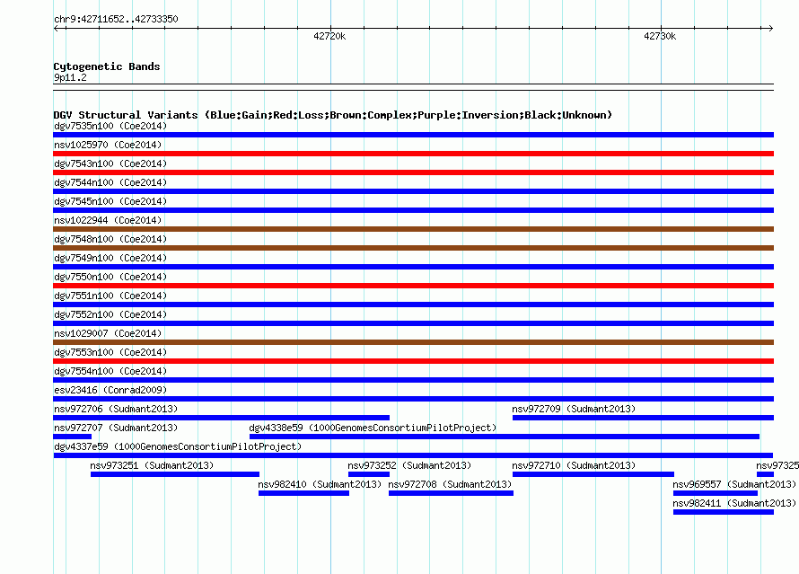Click the nsv973252 (Sudmant2013) label
The height and width of the screenshot is (574, 799).
pos(409,465)
